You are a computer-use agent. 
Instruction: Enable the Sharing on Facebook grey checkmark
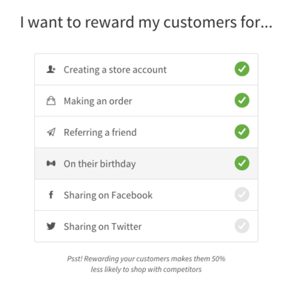(242, 194)
